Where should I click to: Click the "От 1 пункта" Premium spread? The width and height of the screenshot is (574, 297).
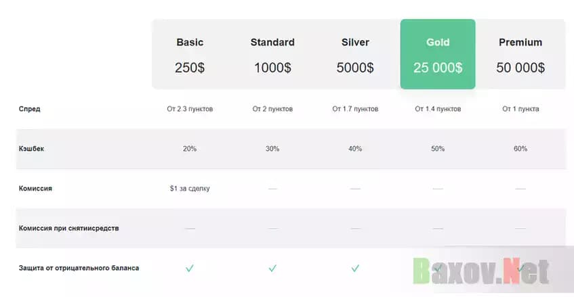520,108
